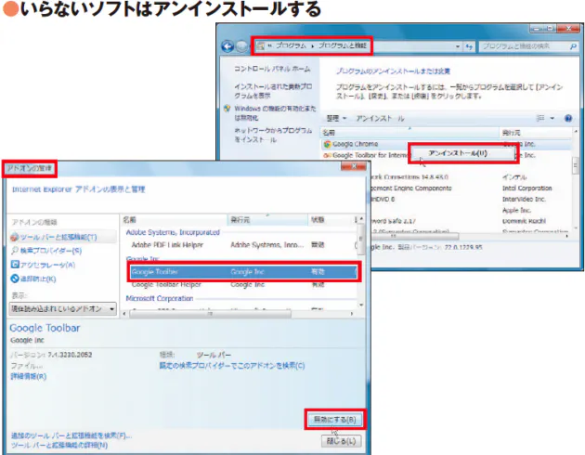Screen dimensions: 585x455
Task: Open インストールされた更新プログラムを表示 link
Action: 273,91
